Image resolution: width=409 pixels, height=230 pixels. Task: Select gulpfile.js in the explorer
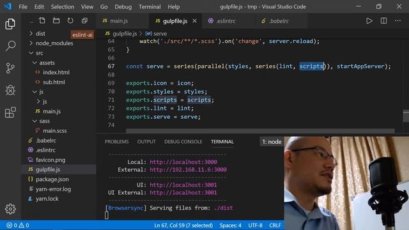59,169
